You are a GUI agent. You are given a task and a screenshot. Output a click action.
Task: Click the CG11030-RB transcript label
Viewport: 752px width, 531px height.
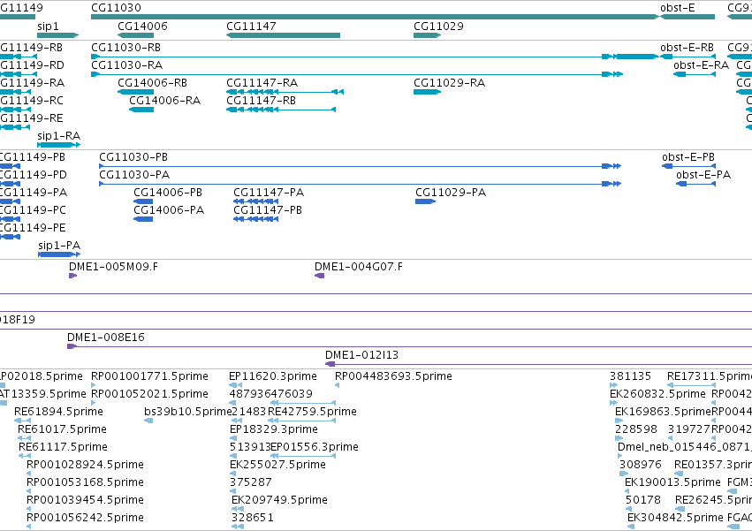(126, 48)
